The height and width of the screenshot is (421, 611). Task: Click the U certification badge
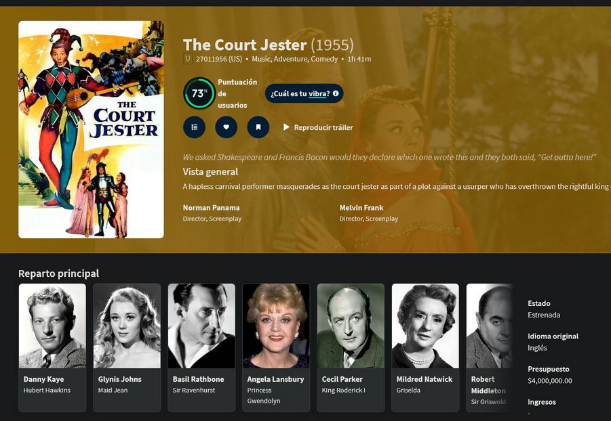(x=188, y=59)
